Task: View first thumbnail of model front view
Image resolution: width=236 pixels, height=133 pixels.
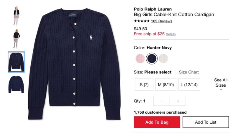Action: click(16, 16)
